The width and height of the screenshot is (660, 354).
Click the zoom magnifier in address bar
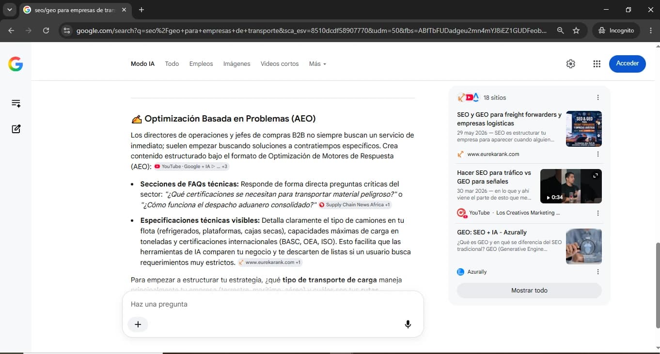pos(561,30)
